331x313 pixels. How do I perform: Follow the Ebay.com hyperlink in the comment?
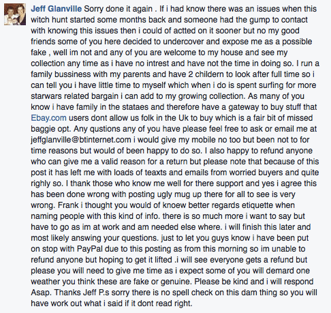(48, 118)
